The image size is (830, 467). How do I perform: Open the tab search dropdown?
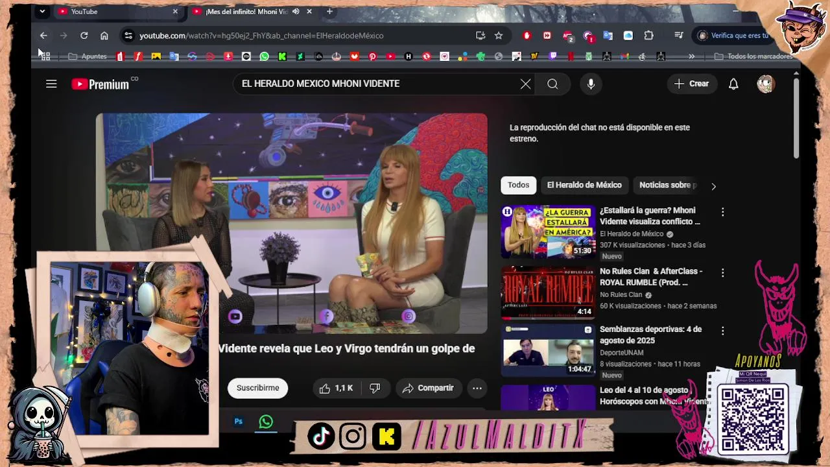[42, 12]
